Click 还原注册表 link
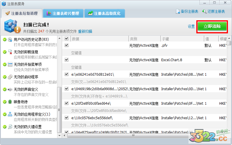This screenshot has height=145, width=232. point(216,12)
